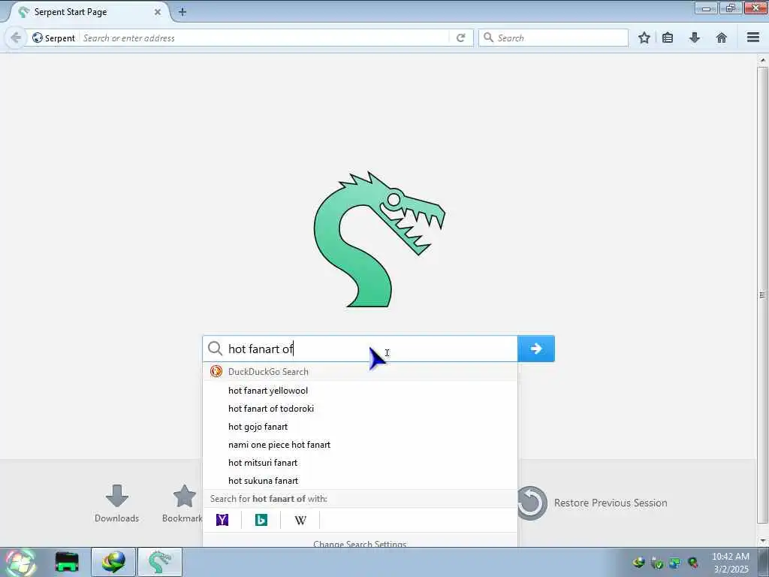The height and width of the screenshot is (577, 769).
Task: Go to the home page icon
Action: click(x=722, y=38)
